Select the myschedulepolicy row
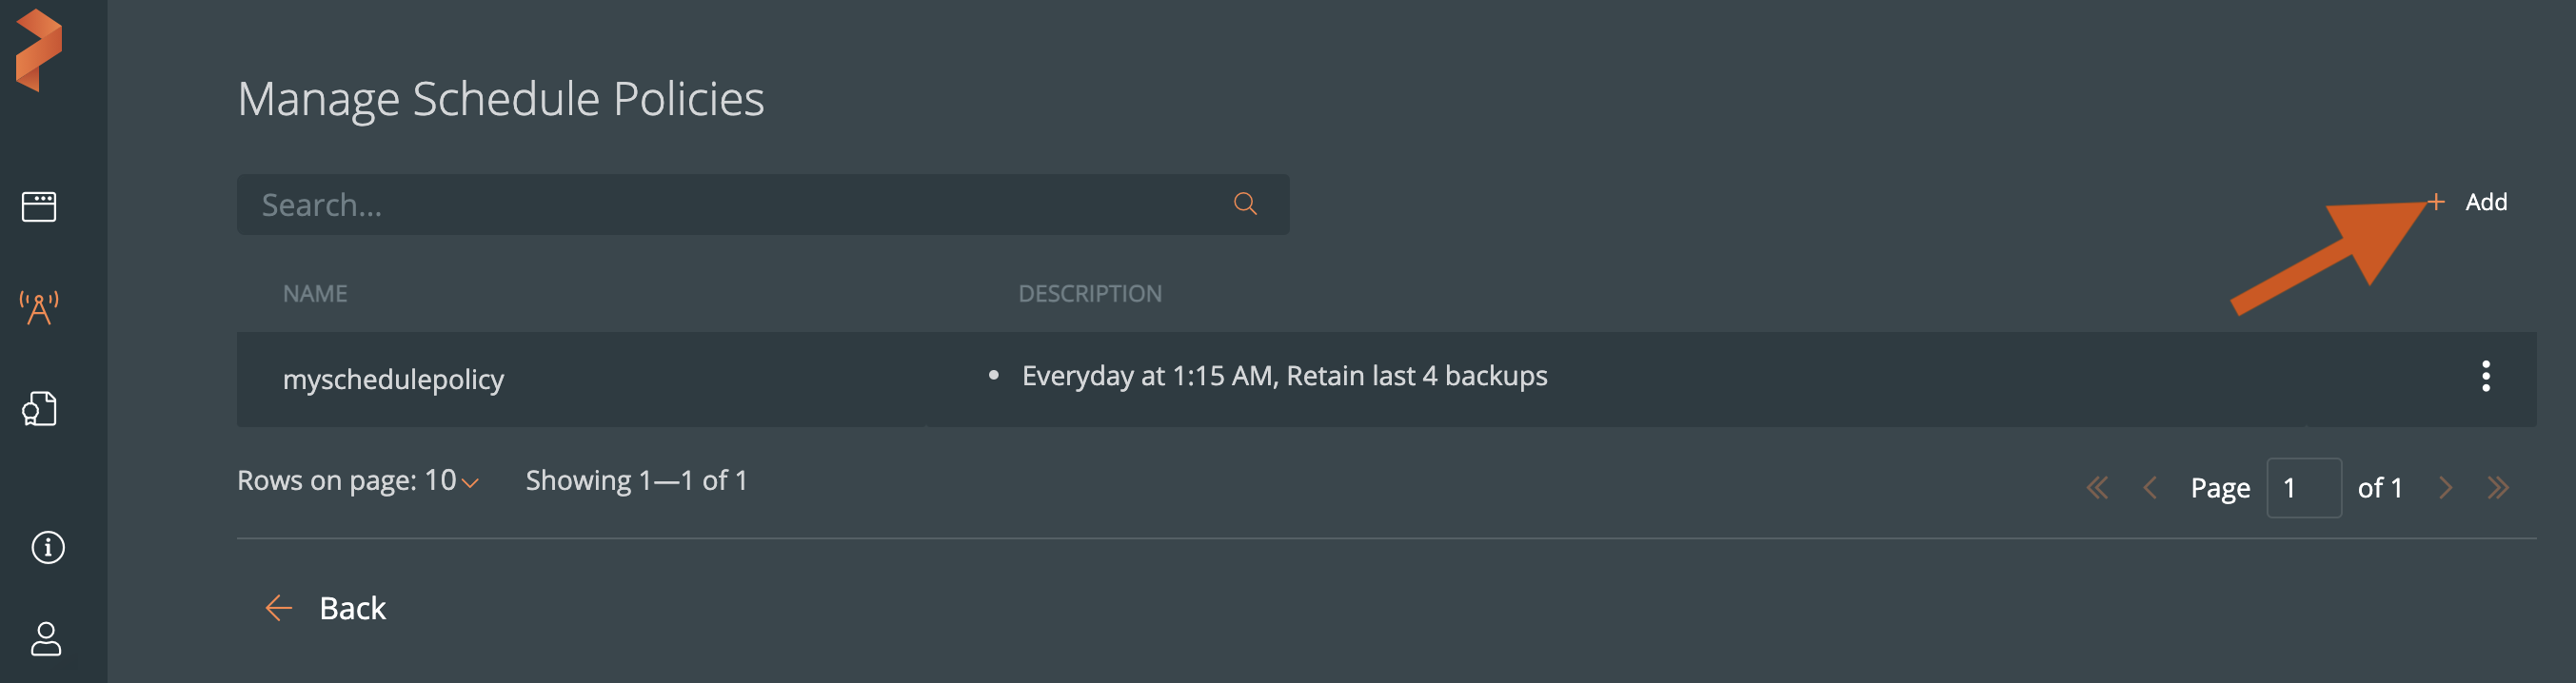 (393, 380)
